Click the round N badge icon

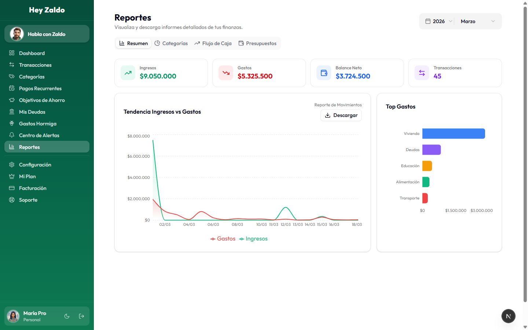tap(508, 316)
